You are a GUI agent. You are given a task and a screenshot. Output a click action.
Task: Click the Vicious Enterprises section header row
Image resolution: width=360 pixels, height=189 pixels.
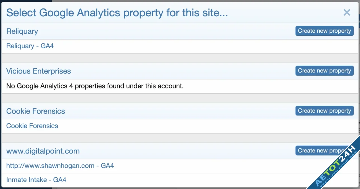(x=141, y=71)
